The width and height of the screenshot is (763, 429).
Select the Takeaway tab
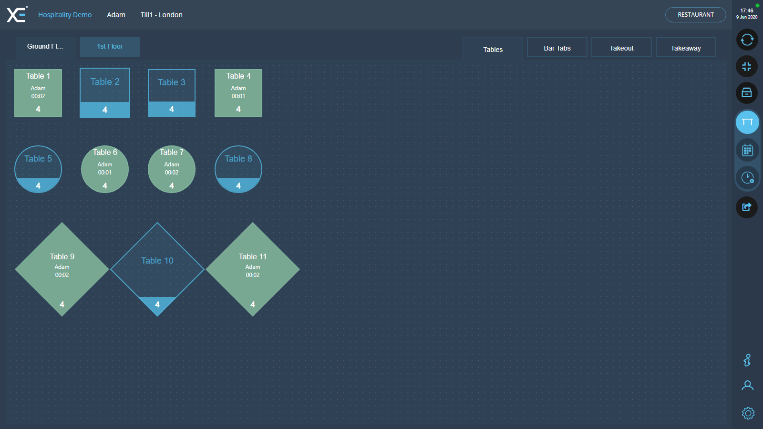[686, 48]
